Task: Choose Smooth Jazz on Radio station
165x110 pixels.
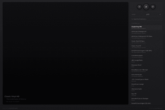Action: 146,80
